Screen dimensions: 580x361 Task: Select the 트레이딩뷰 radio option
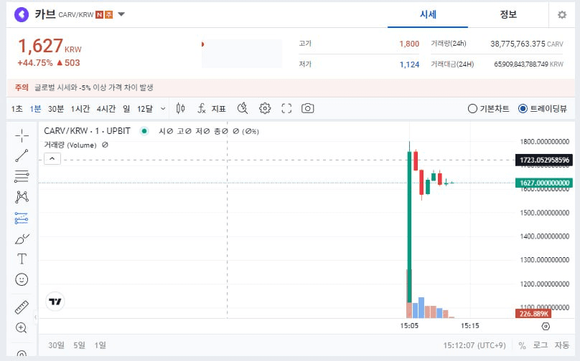[x=543, y=109]
